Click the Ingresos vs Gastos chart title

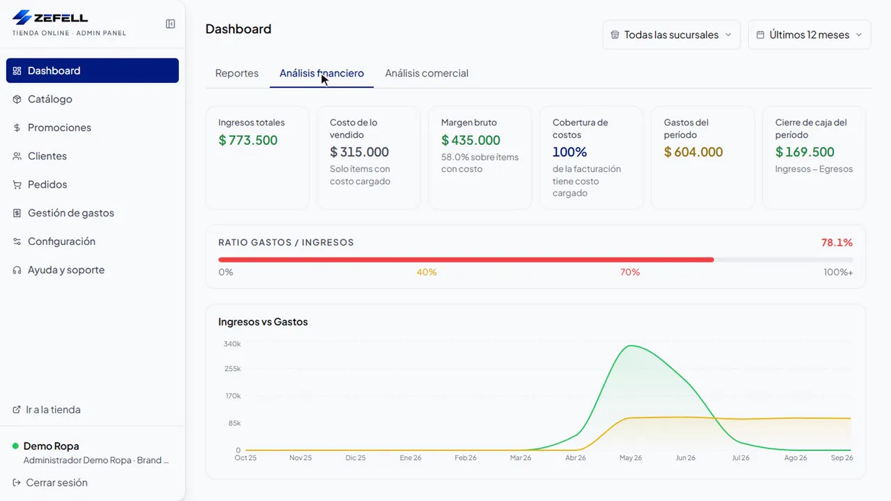coord(263,322)
